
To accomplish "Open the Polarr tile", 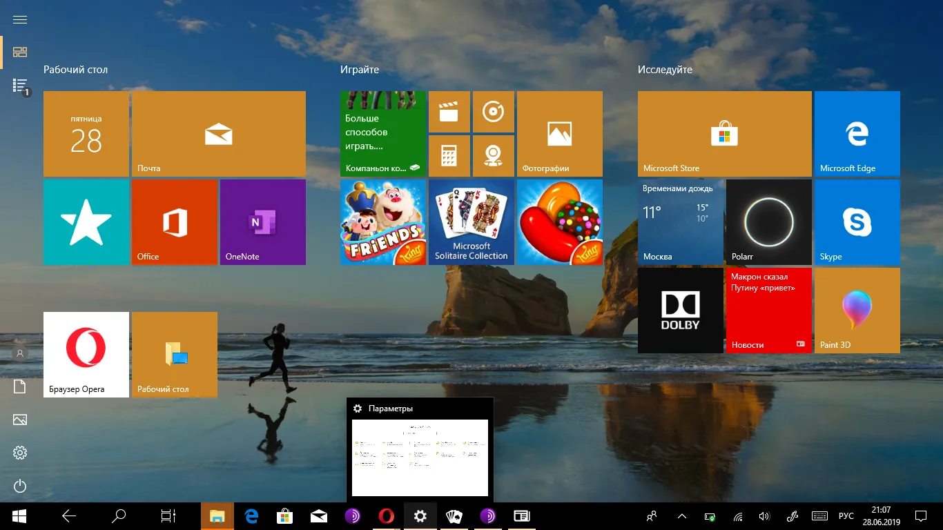I will [x=769, y=222].
